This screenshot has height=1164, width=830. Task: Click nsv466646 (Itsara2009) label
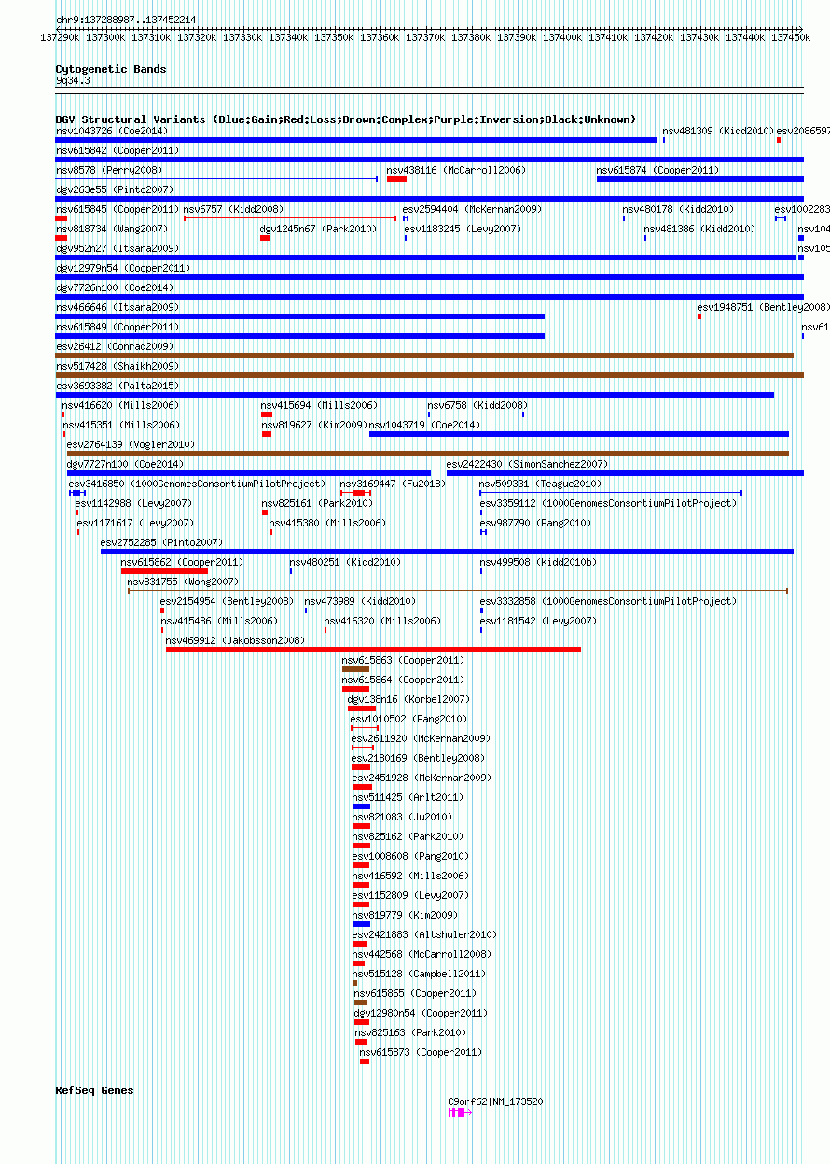click(118, 307)
